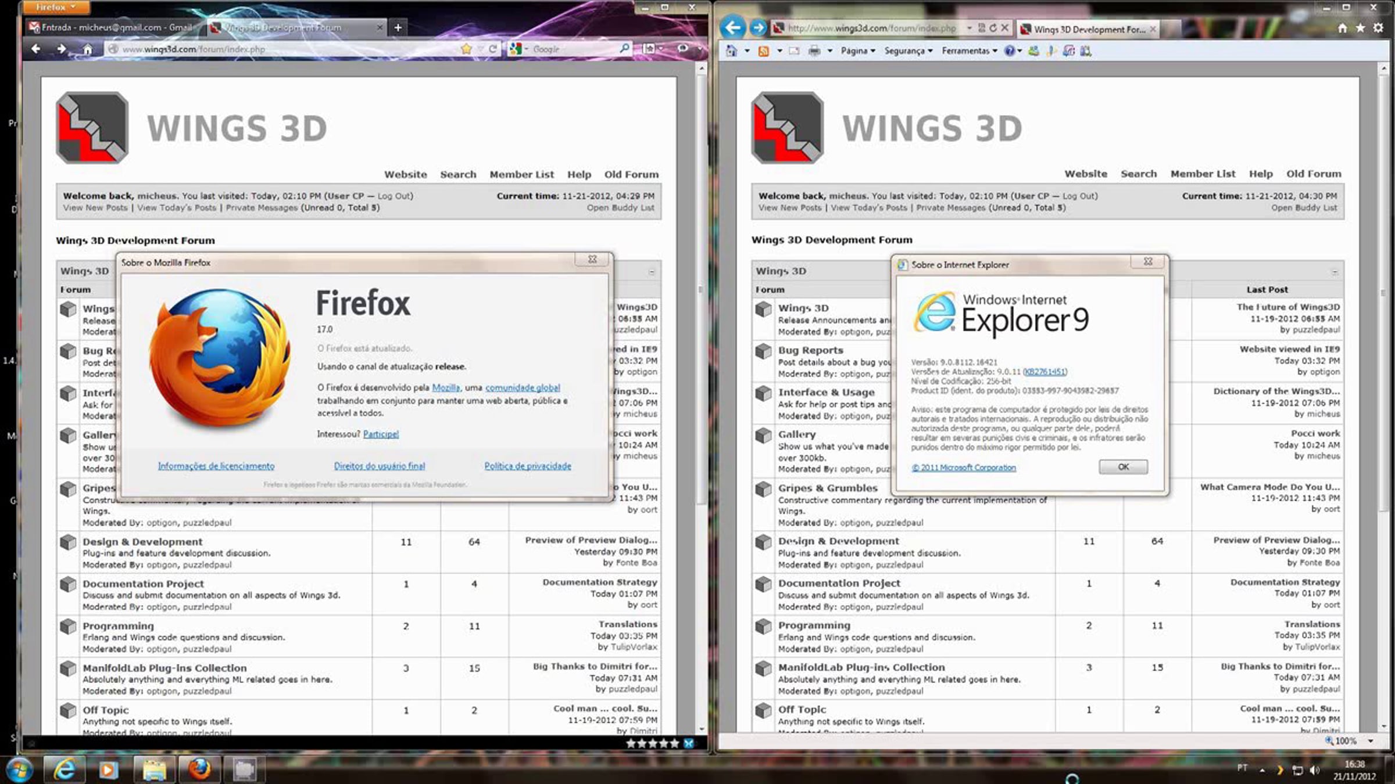This screenshot has height=784, width=1395.
Task: Open the Ferramentas dropdown in IE
Action: tap(970, 51)
